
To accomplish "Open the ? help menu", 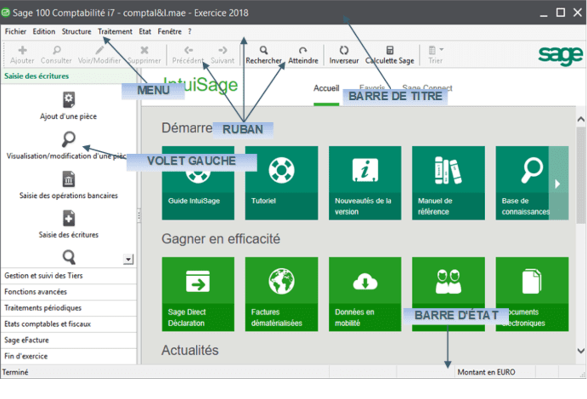I will tap(190, 32).
